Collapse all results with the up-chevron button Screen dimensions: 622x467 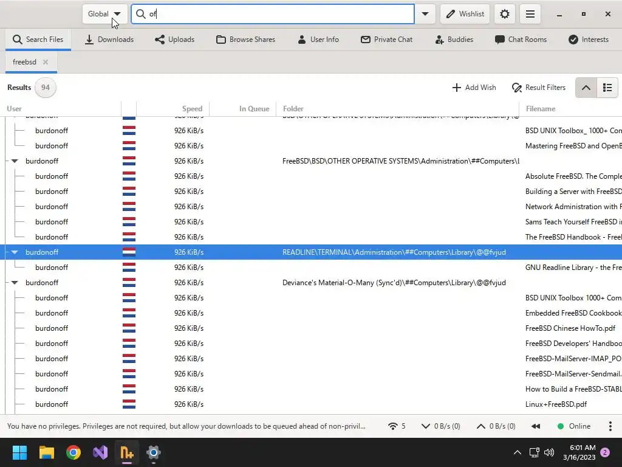[586, 88]
